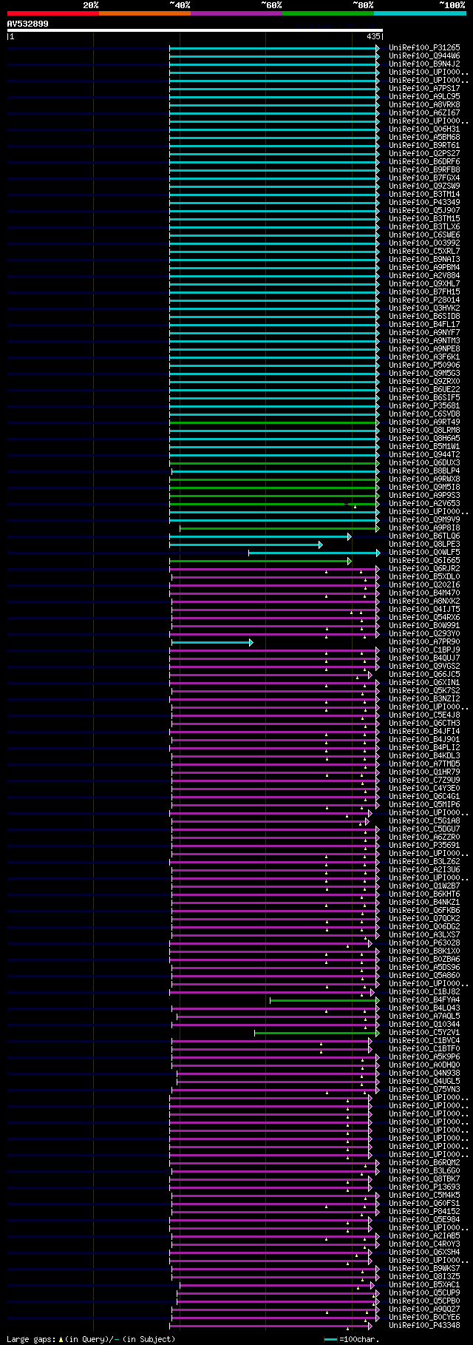Select hit label UniRef100_B4M470
The height and width of the screenshot is (1345, 473).
pos(424,593)
